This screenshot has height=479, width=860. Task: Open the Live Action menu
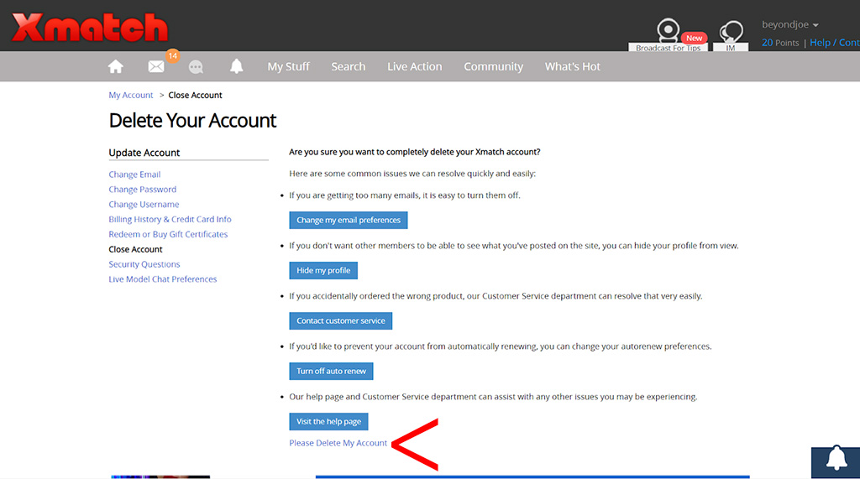coord(415,66)
